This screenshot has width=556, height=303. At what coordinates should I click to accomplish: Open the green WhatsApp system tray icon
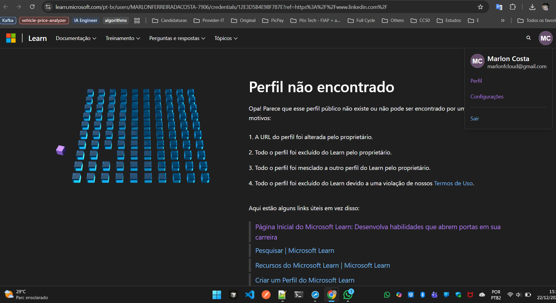coord(387,295)
